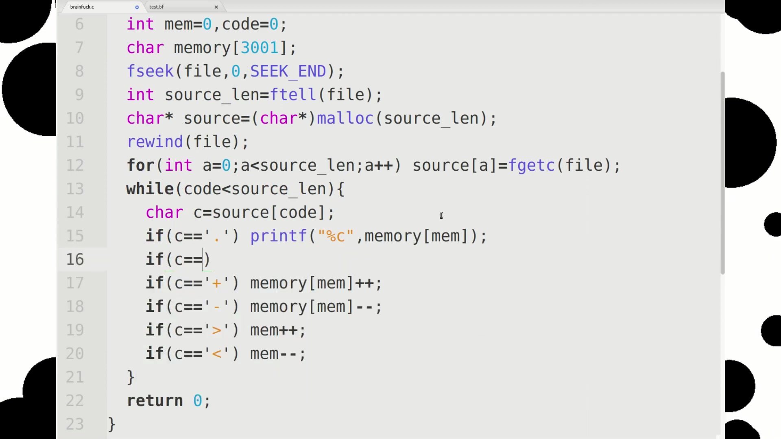Place cursor at end of incomplete if(c==) line

coord(211,259)
